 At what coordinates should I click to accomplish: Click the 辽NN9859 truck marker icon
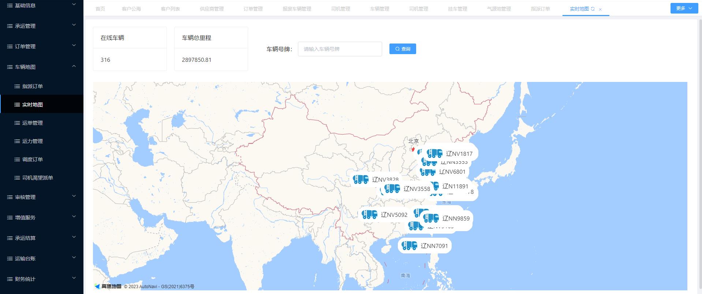click(431, 218)
